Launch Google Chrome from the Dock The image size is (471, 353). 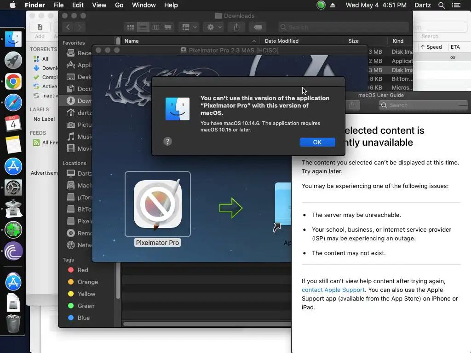[x=13, y=81]
